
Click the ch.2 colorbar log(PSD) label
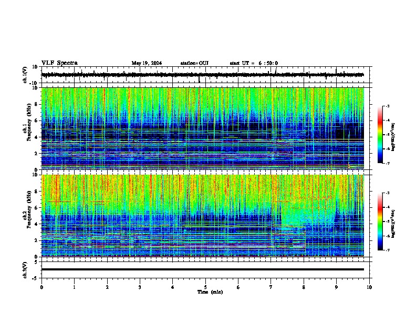pos(393,224)
